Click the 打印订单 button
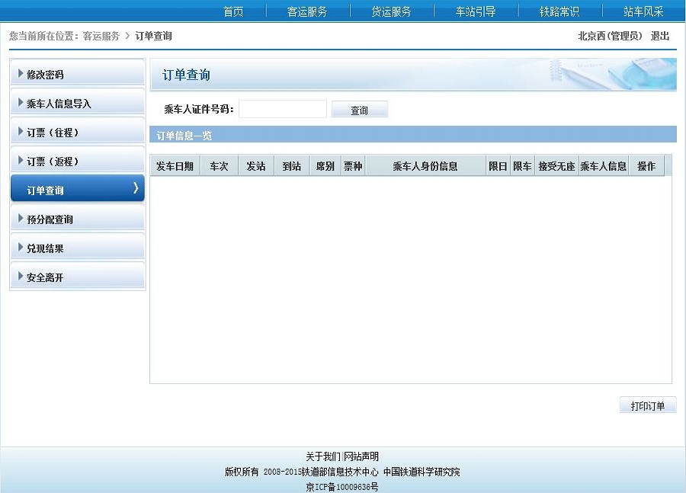686x493 pixels. [x=648, y=406]
